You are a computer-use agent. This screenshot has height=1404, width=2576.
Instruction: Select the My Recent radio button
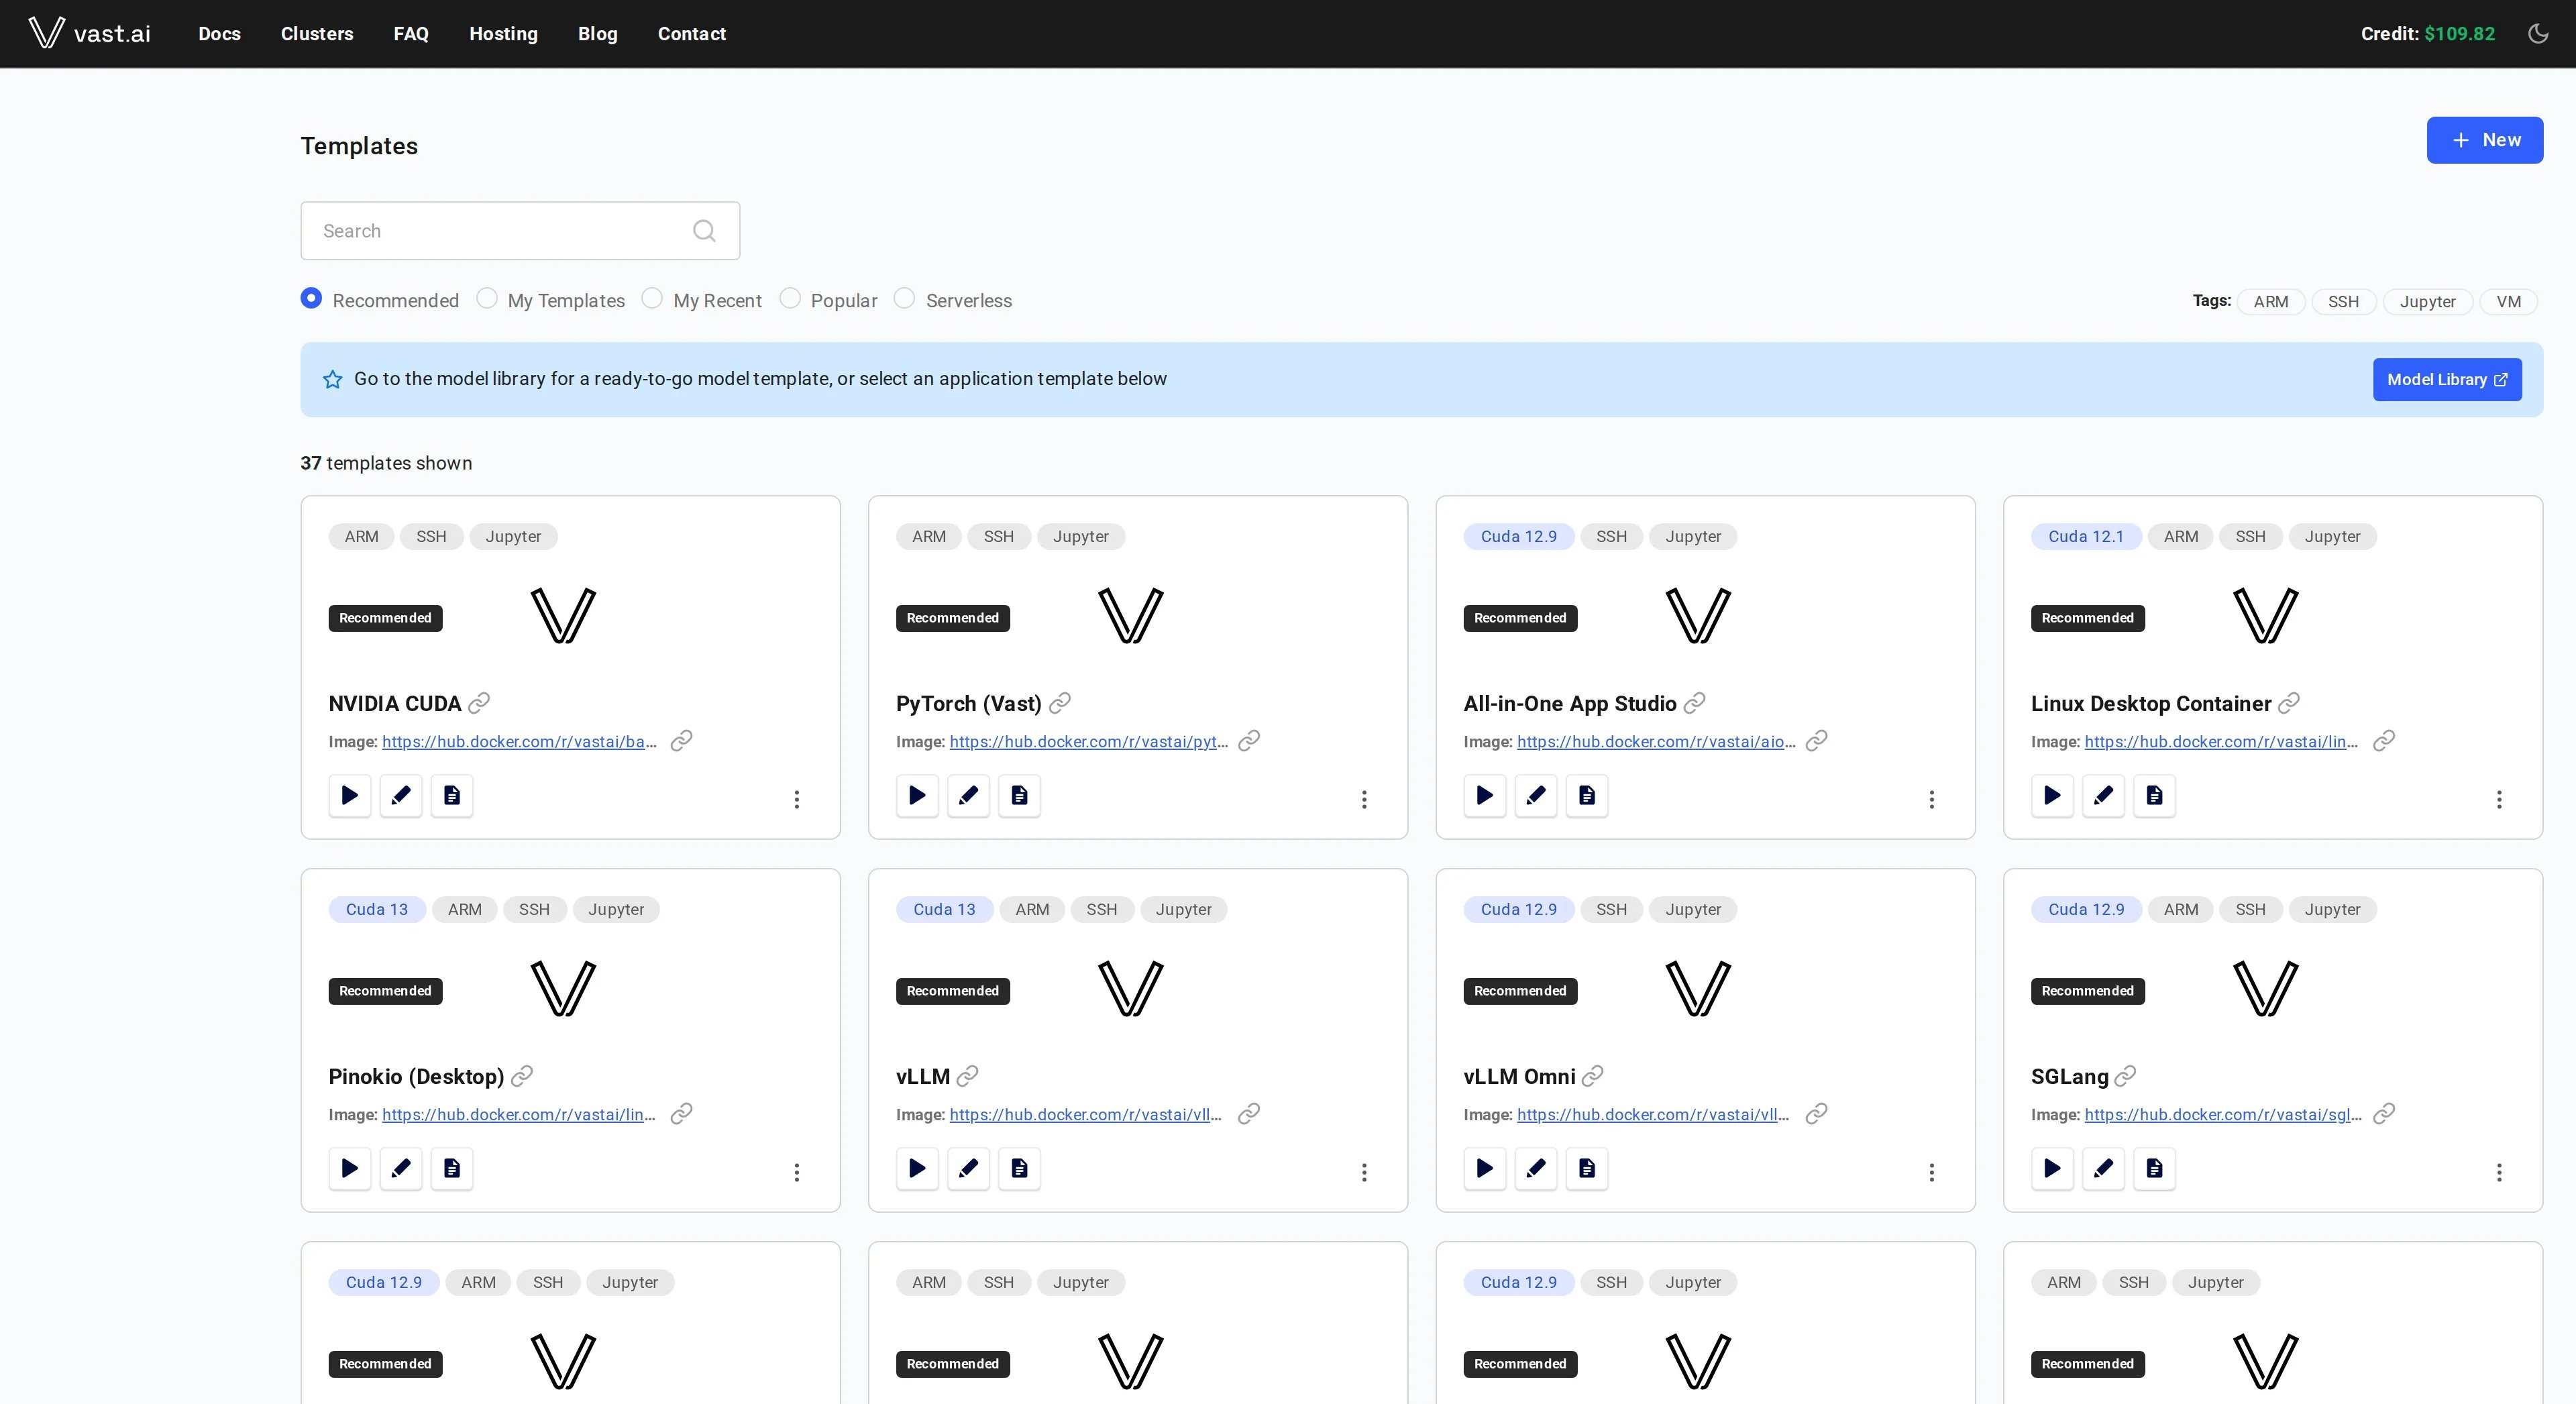pyautogui.click(x=652, y=299)
